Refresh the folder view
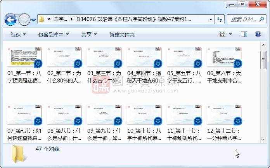 (x=220, y=19)
